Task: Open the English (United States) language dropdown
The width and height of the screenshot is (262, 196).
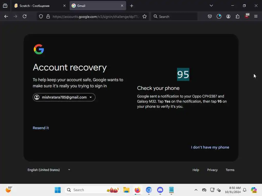Action: tap(49, 170)
